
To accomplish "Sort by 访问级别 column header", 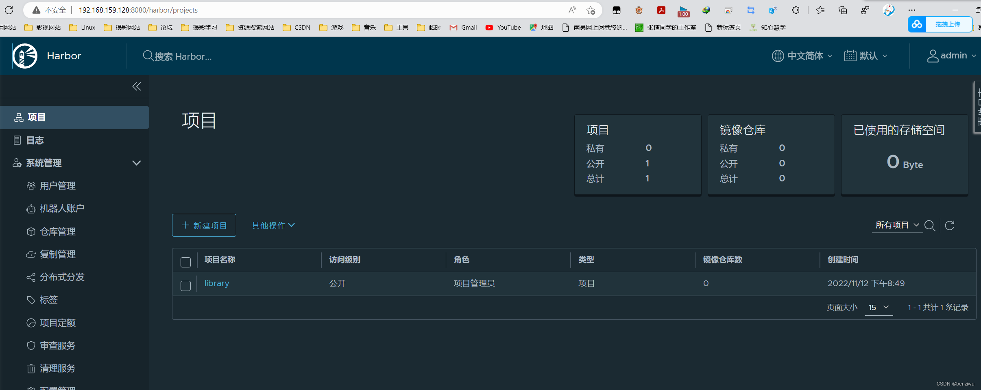I will 344,260.
